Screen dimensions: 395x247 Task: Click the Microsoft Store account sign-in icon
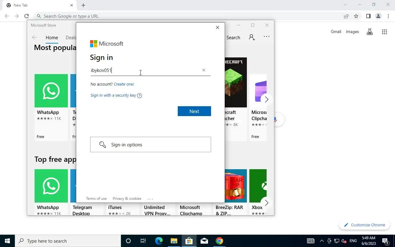(252, 37)
